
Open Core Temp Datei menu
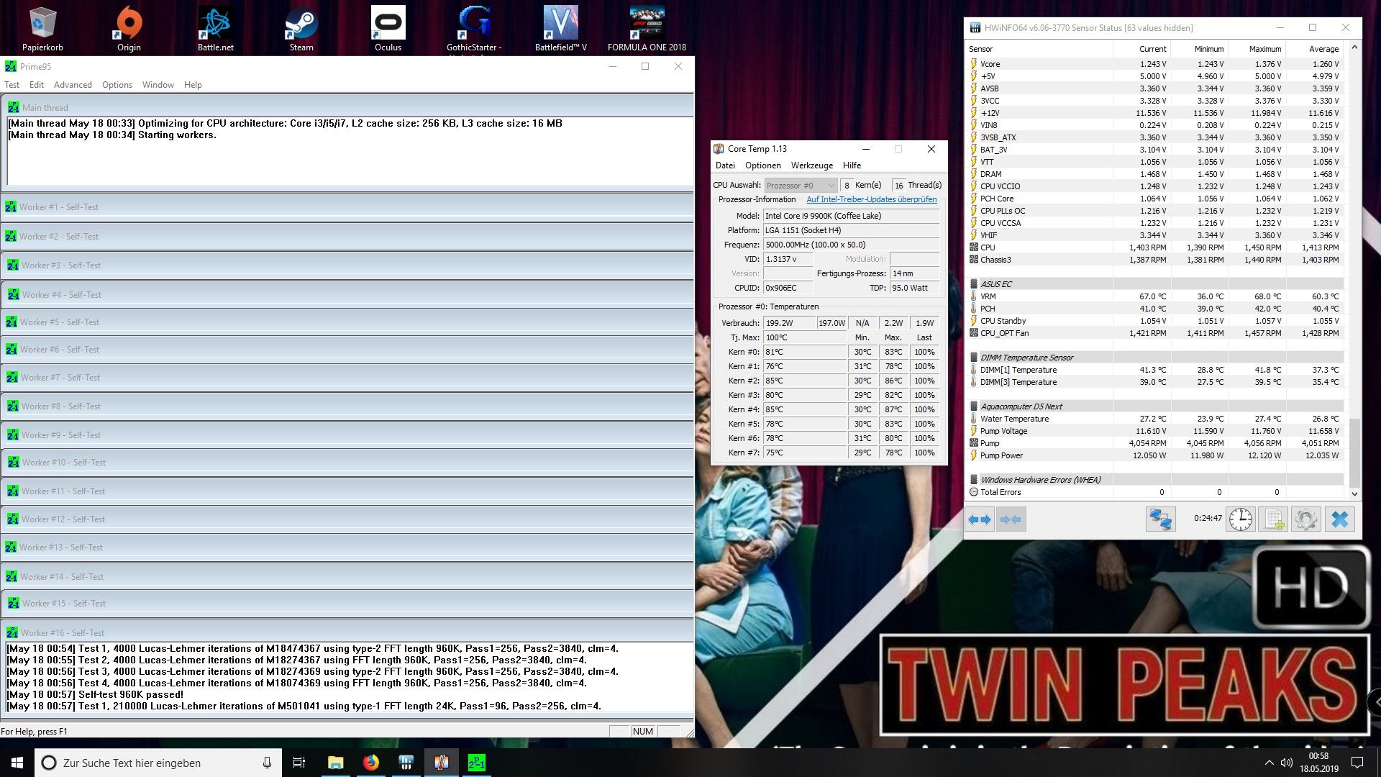[x=725, y=165]
